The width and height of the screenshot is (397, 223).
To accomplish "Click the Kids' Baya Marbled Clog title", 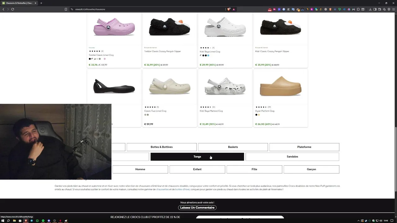I will [211, 111].
